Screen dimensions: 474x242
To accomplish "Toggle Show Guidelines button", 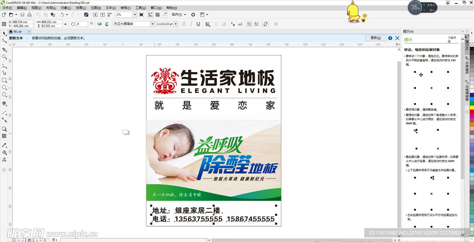I will [x=165, y=14].
